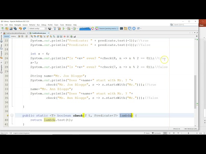The image size is (206, 154).
Task: Click the New File toolbar icon
Action: (x=3, y=29)
